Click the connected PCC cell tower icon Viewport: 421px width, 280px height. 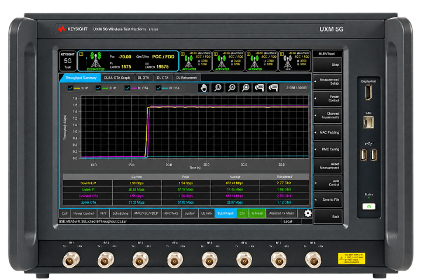tap(95, 61)
